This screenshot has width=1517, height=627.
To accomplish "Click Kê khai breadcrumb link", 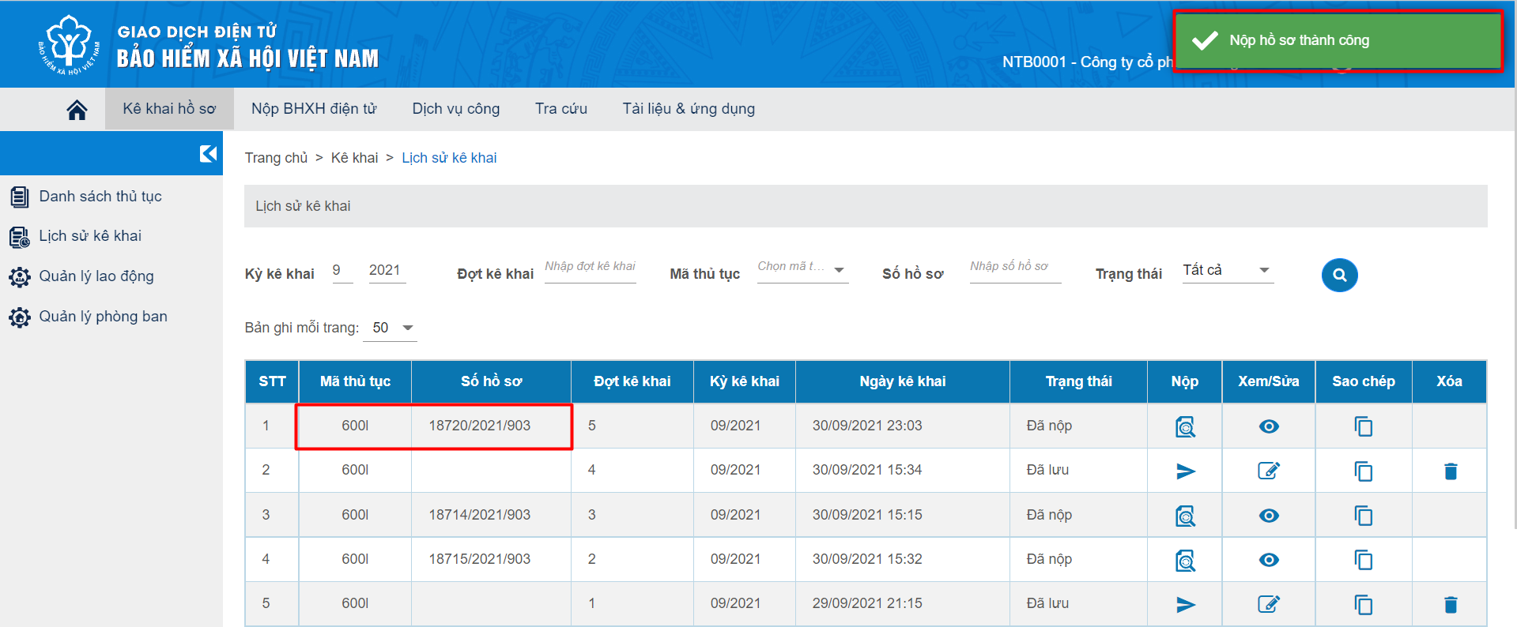I will (354, 158).
